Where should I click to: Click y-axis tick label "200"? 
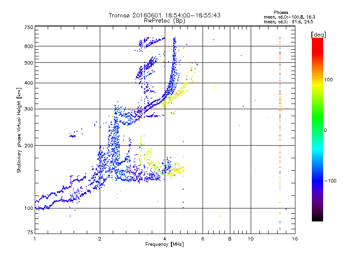click(29, 146)
